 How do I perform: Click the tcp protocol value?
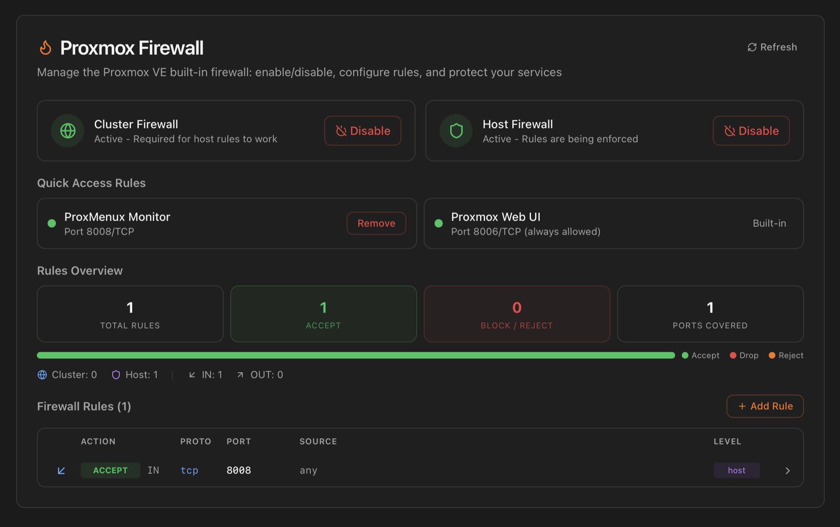[189, 470]
